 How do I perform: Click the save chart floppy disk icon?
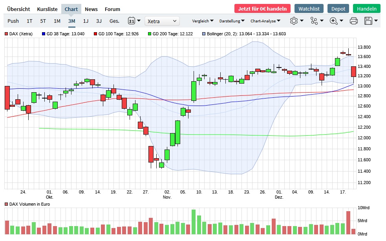368,21
